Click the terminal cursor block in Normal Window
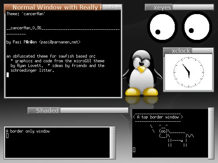Screen dimensions: 218x163 point(8,75)
